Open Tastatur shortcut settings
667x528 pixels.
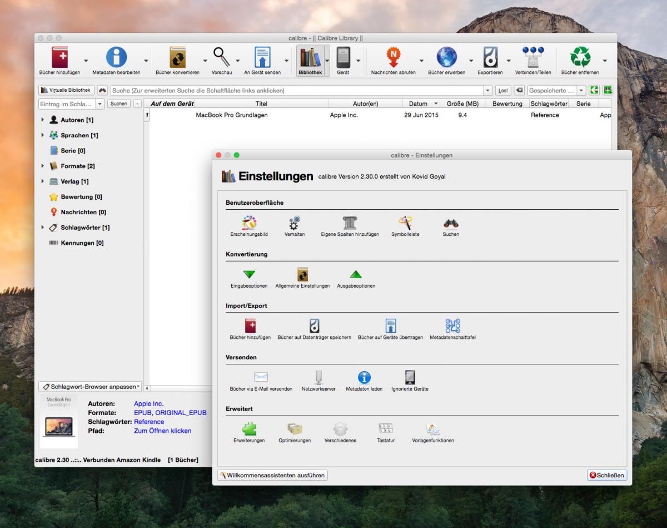point(386,428)
